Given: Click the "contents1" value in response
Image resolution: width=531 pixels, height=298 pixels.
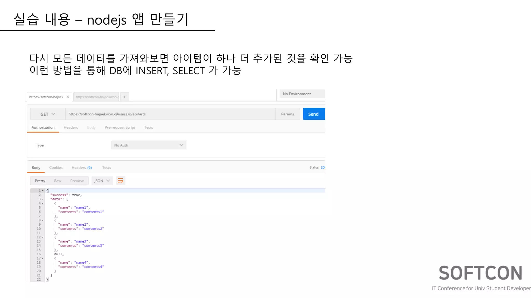Looking at the screenshot, I should [93, 212].
